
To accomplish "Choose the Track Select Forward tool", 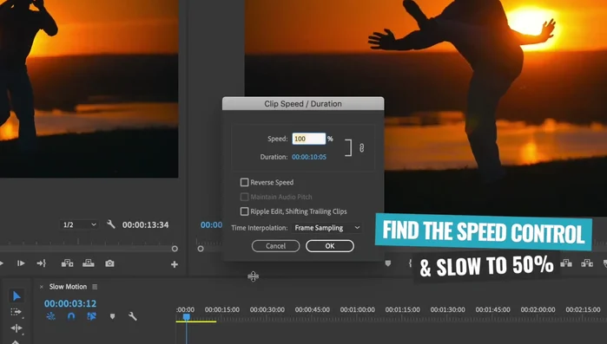I will pyautogui.click(x=16, y=312).
